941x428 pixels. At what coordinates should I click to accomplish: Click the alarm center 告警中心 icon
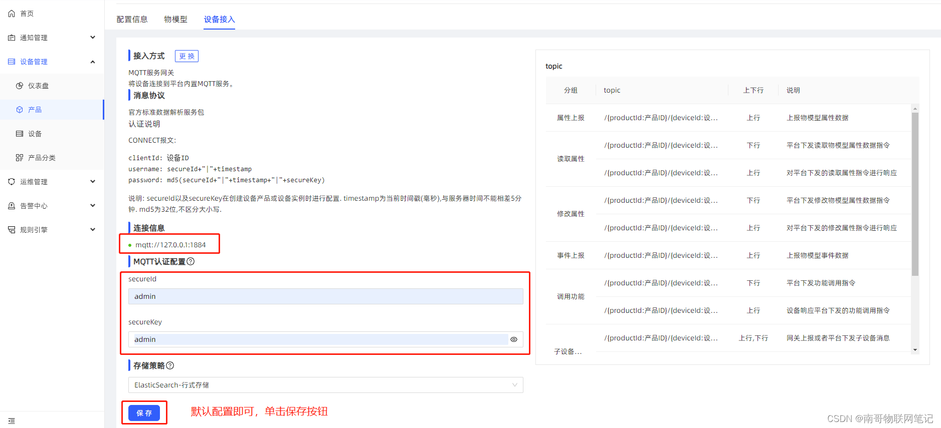[12, 206]
